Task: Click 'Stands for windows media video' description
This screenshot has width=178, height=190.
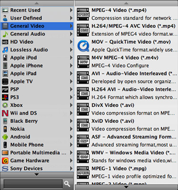Action: [x=134, y=161]
